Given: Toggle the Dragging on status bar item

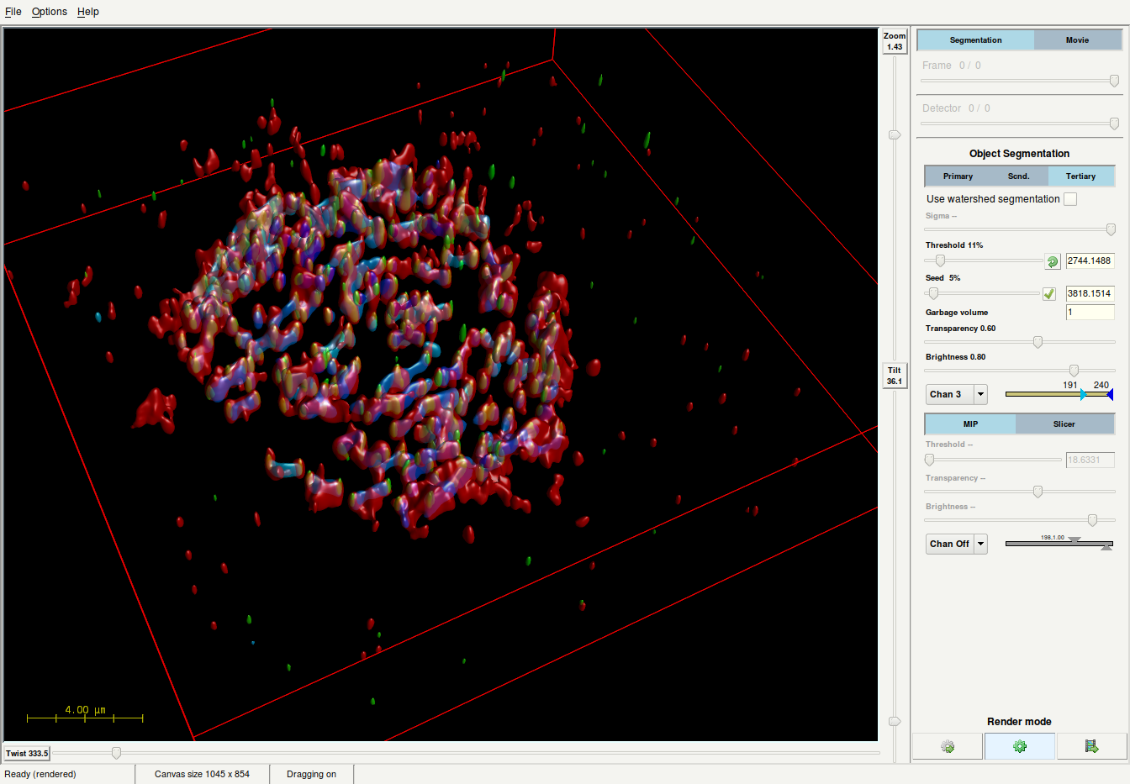Looking at the screenshot, I should click(x=311, y=774).
